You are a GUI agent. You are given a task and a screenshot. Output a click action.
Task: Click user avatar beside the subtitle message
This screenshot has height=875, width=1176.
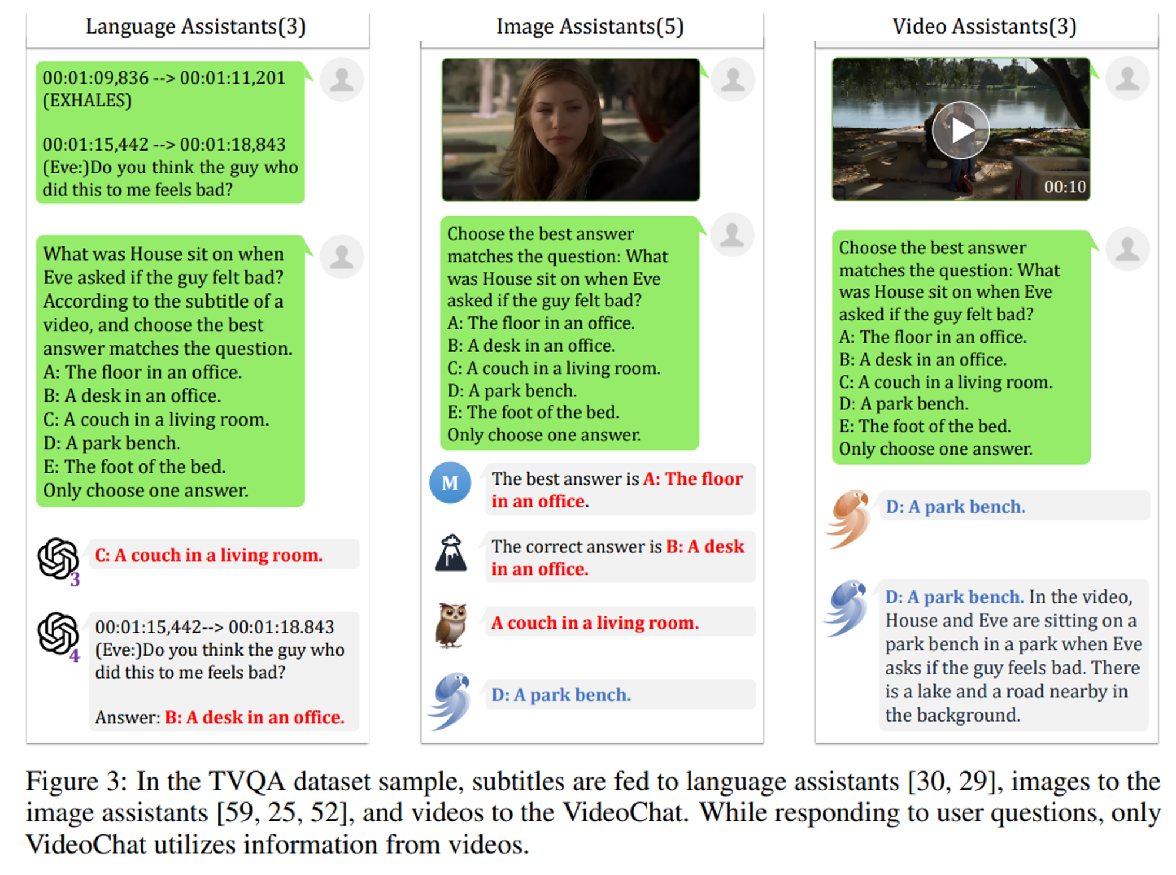[x=342, y=79]
